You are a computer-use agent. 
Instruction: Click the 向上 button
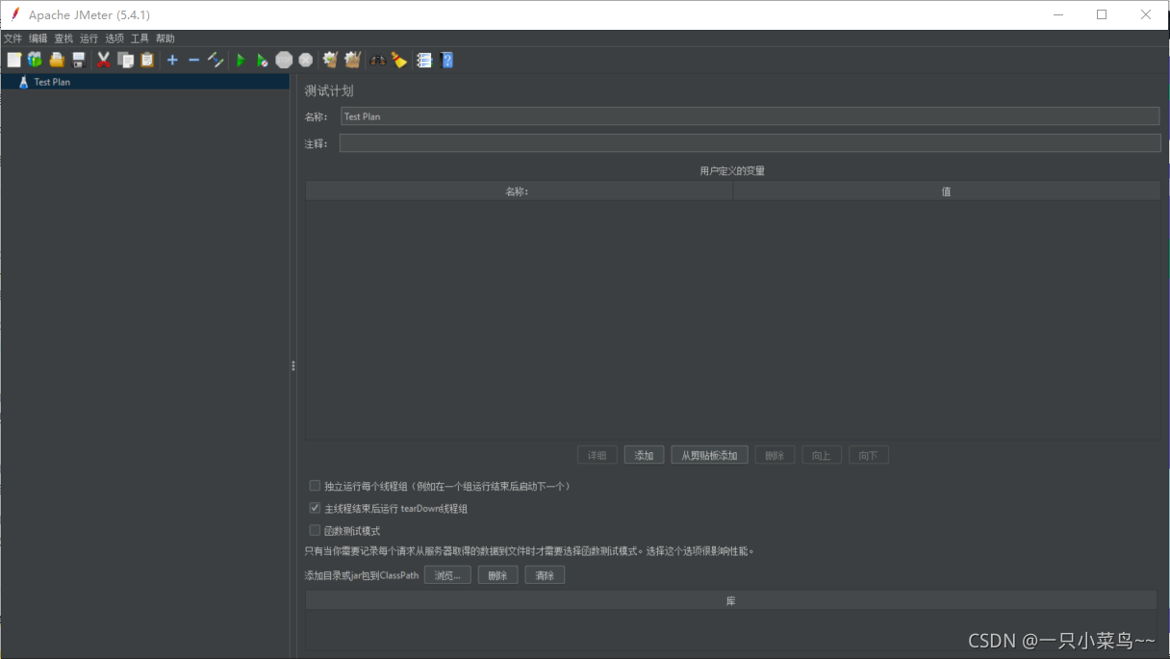822,455
